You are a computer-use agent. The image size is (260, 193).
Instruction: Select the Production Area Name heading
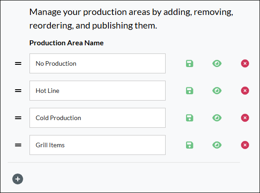click(x=67, y=43)
